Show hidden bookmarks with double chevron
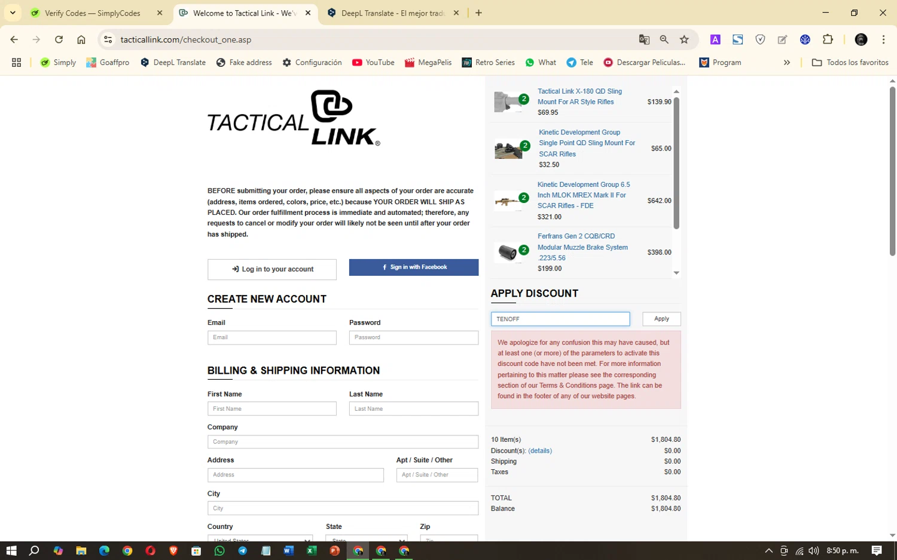 click(787, 62)
